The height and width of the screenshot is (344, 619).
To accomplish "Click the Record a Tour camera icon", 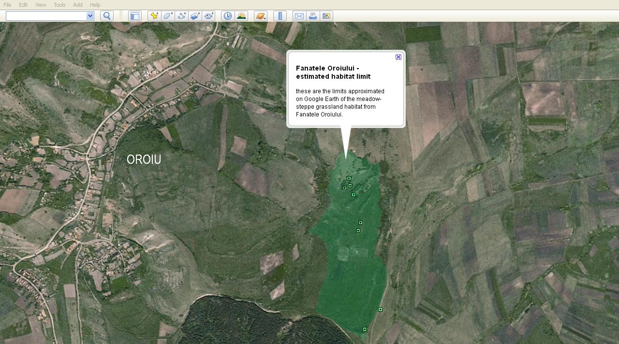I will pyautogui.click(x=208, y=16).
